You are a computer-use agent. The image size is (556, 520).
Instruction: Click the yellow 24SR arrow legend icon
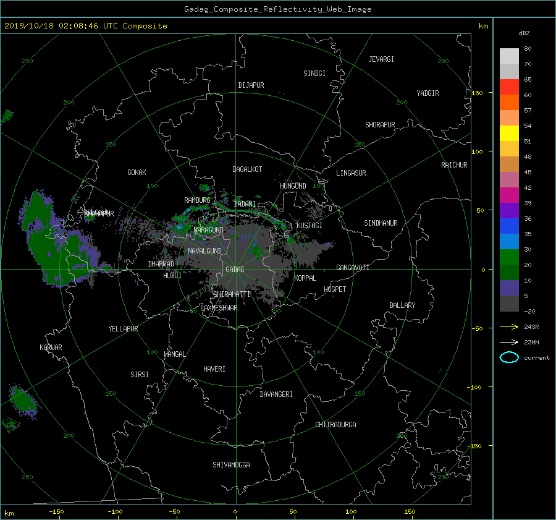click(509, 326)
